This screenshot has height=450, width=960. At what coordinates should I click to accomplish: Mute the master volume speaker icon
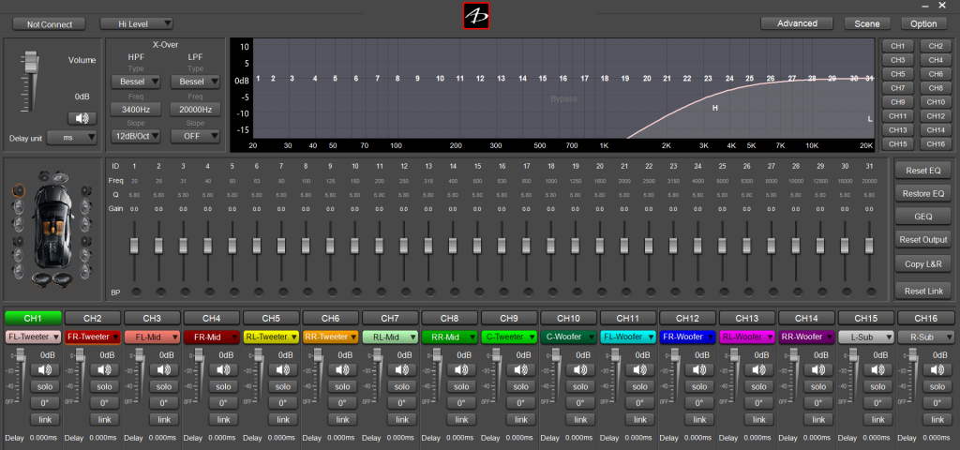[82, 118]
